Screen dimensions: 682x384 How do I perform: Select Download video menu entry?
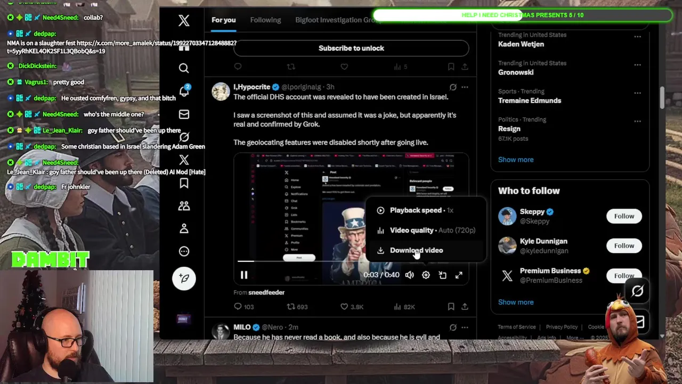425,250
